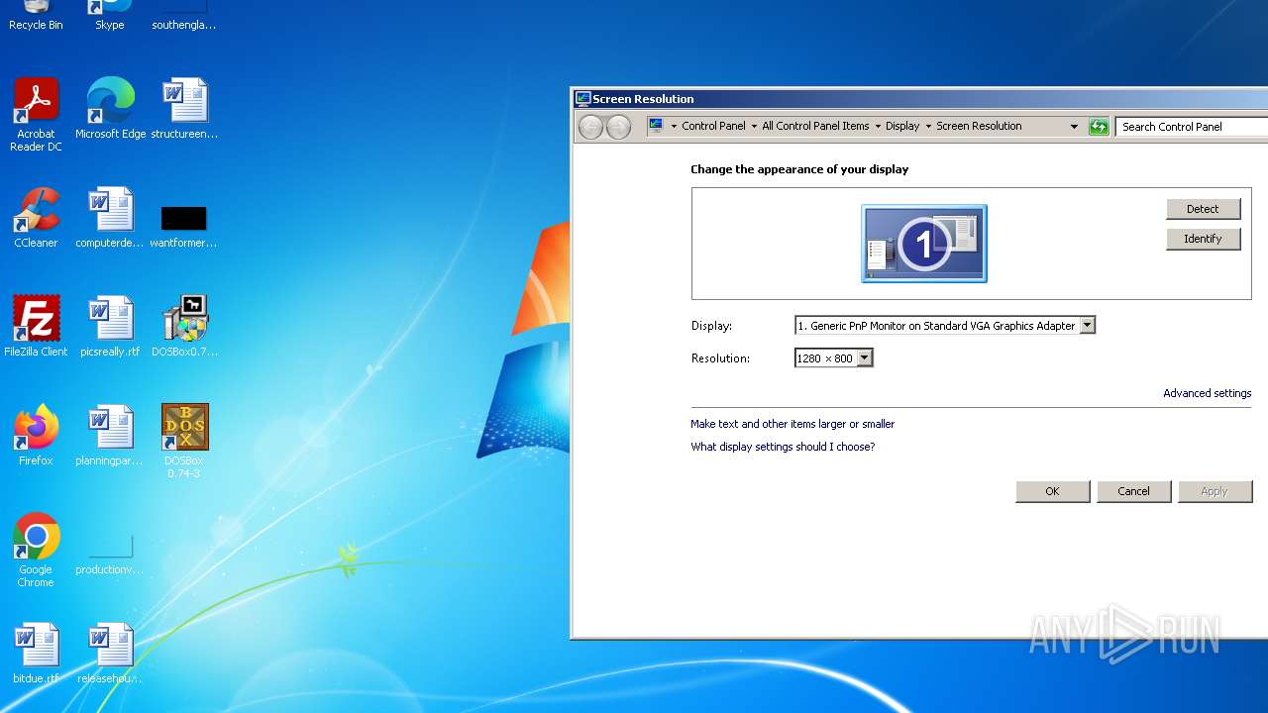Select the bitdue.rtf document
The height and width of the screenshot is (713, 1268).
36,654
